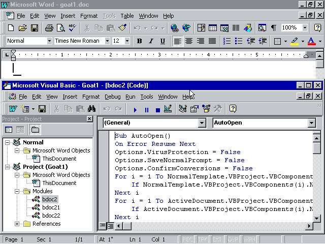Open the Tables and Borders icon

point(201,28)
